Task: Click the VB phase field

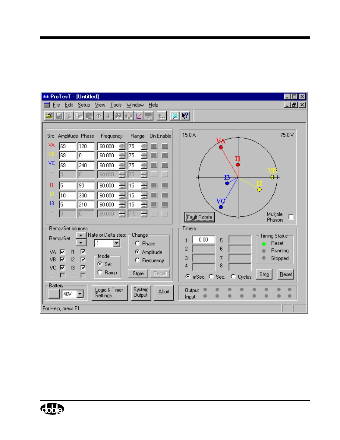Action: tap(86, 156)
